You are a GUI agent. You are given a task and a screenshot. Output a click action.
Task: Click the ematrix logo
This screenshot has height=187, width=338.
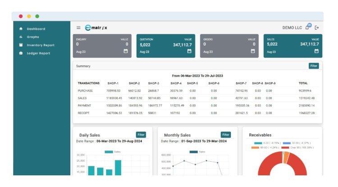click(x=96, y=27)
